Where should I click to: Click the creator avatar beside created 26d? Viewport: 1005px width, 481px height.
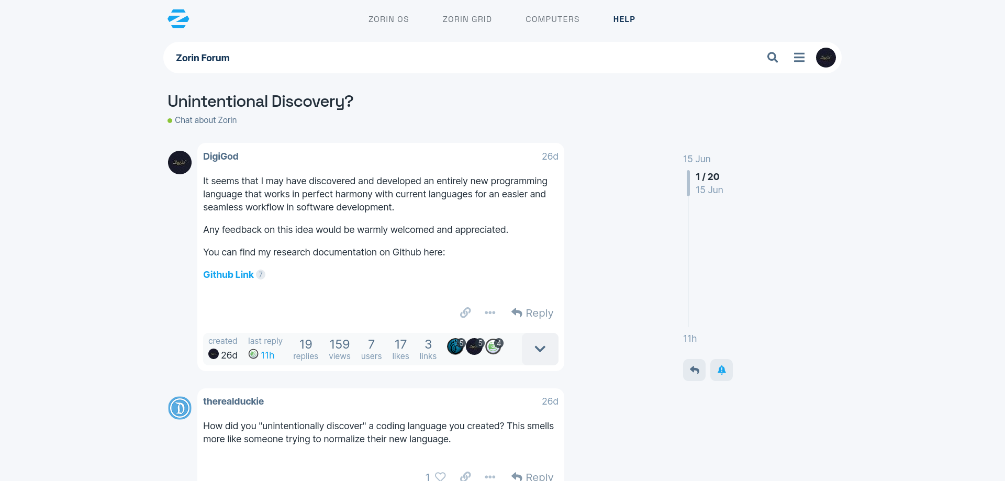pyautogui.click(x=214, y=354)
